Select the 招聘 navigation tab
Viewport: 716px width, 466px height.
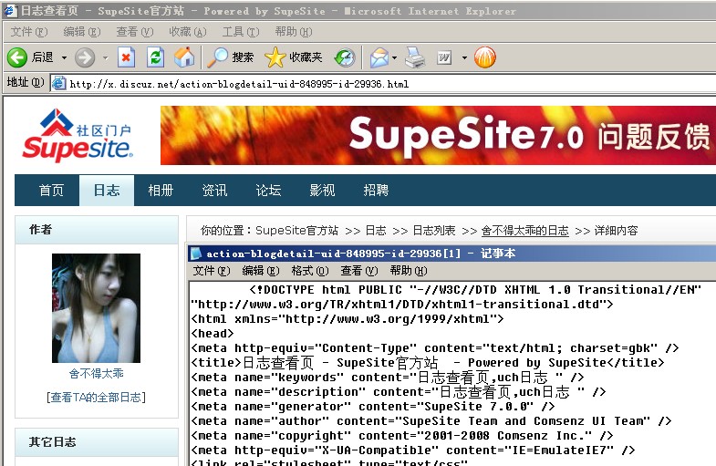(x=377, y=191)
